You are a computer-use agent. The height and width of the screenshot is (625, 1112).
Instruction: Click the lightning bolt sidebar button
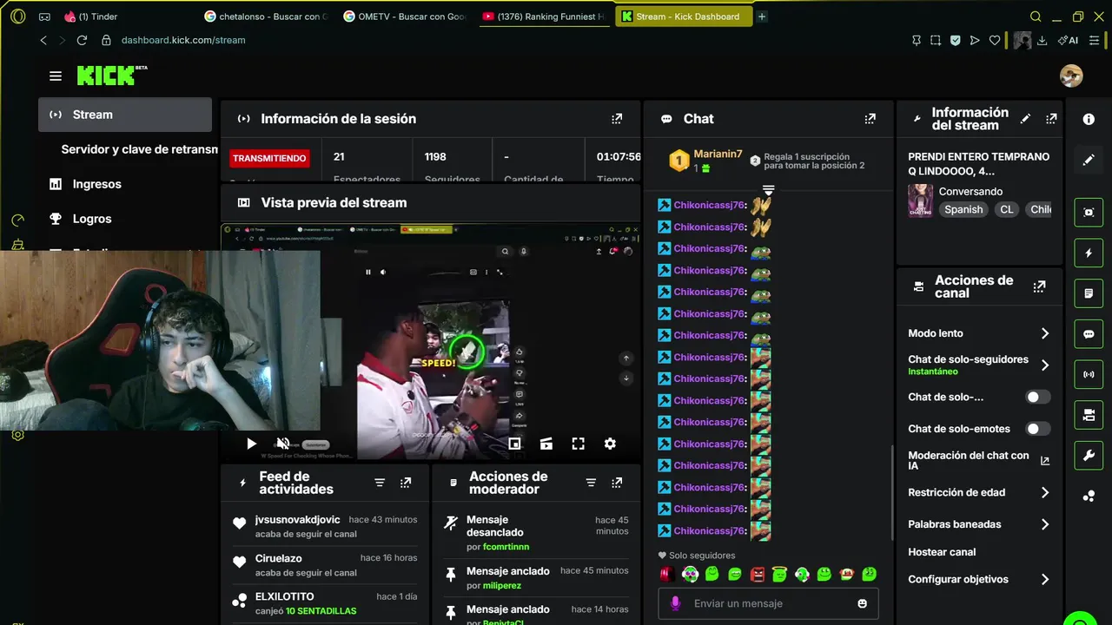pyautogui.click(x=1089, y=253)
